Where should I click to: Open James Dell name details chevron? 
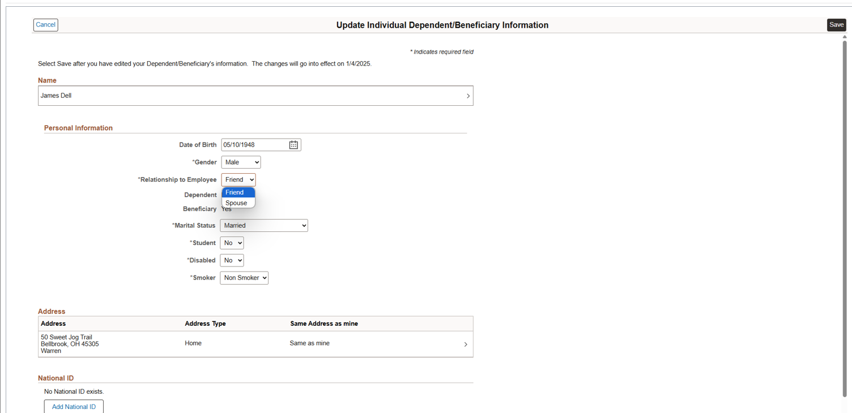(468, 96)
